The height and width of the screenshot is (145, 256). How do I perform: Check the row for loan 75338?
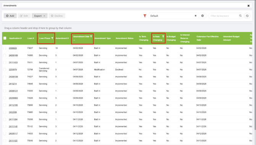5,119
